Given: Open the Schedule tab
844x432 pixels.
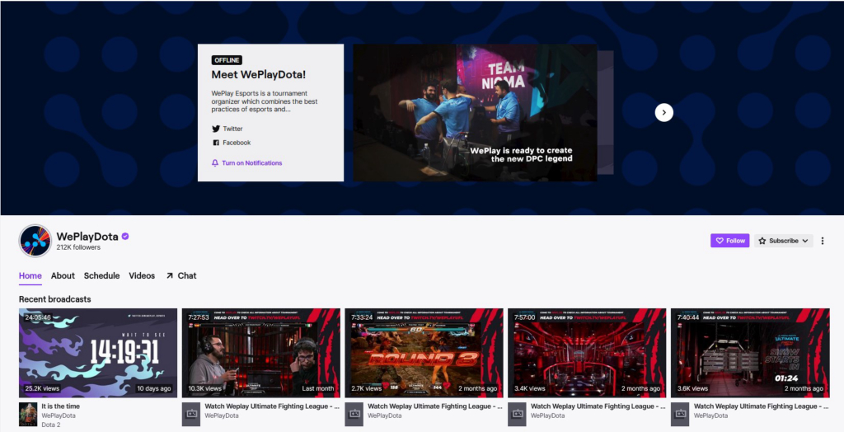Looking at the screenshot, I should [x=101, y=275].
